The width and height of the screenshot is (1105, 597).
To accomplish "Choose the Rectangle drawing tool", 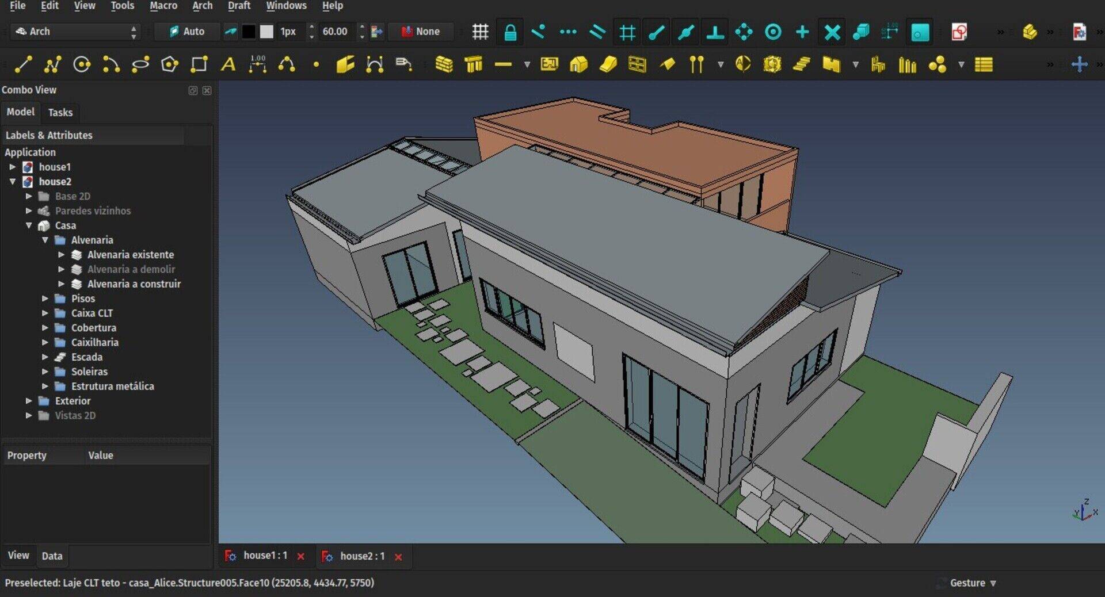I will pos(199,64).
